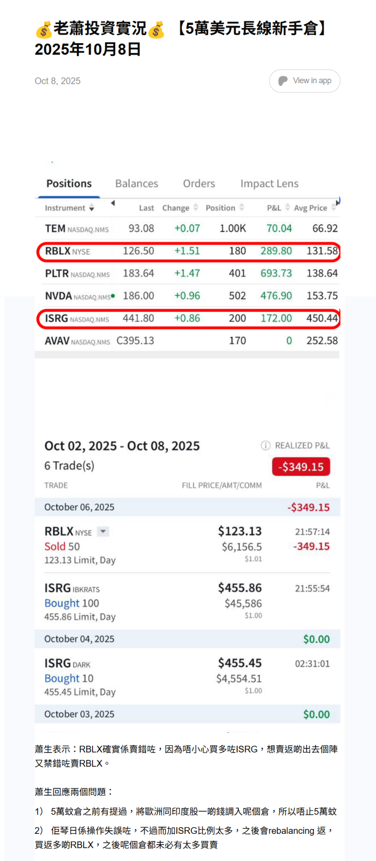The width and height of the screenshot is (376, 861).
Task: Expand the RBLX trade dropdown arrow
Action: pos(103,531)
